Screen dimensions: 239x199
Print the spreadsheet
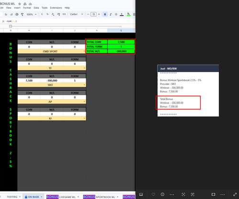[x=17, y=14]
